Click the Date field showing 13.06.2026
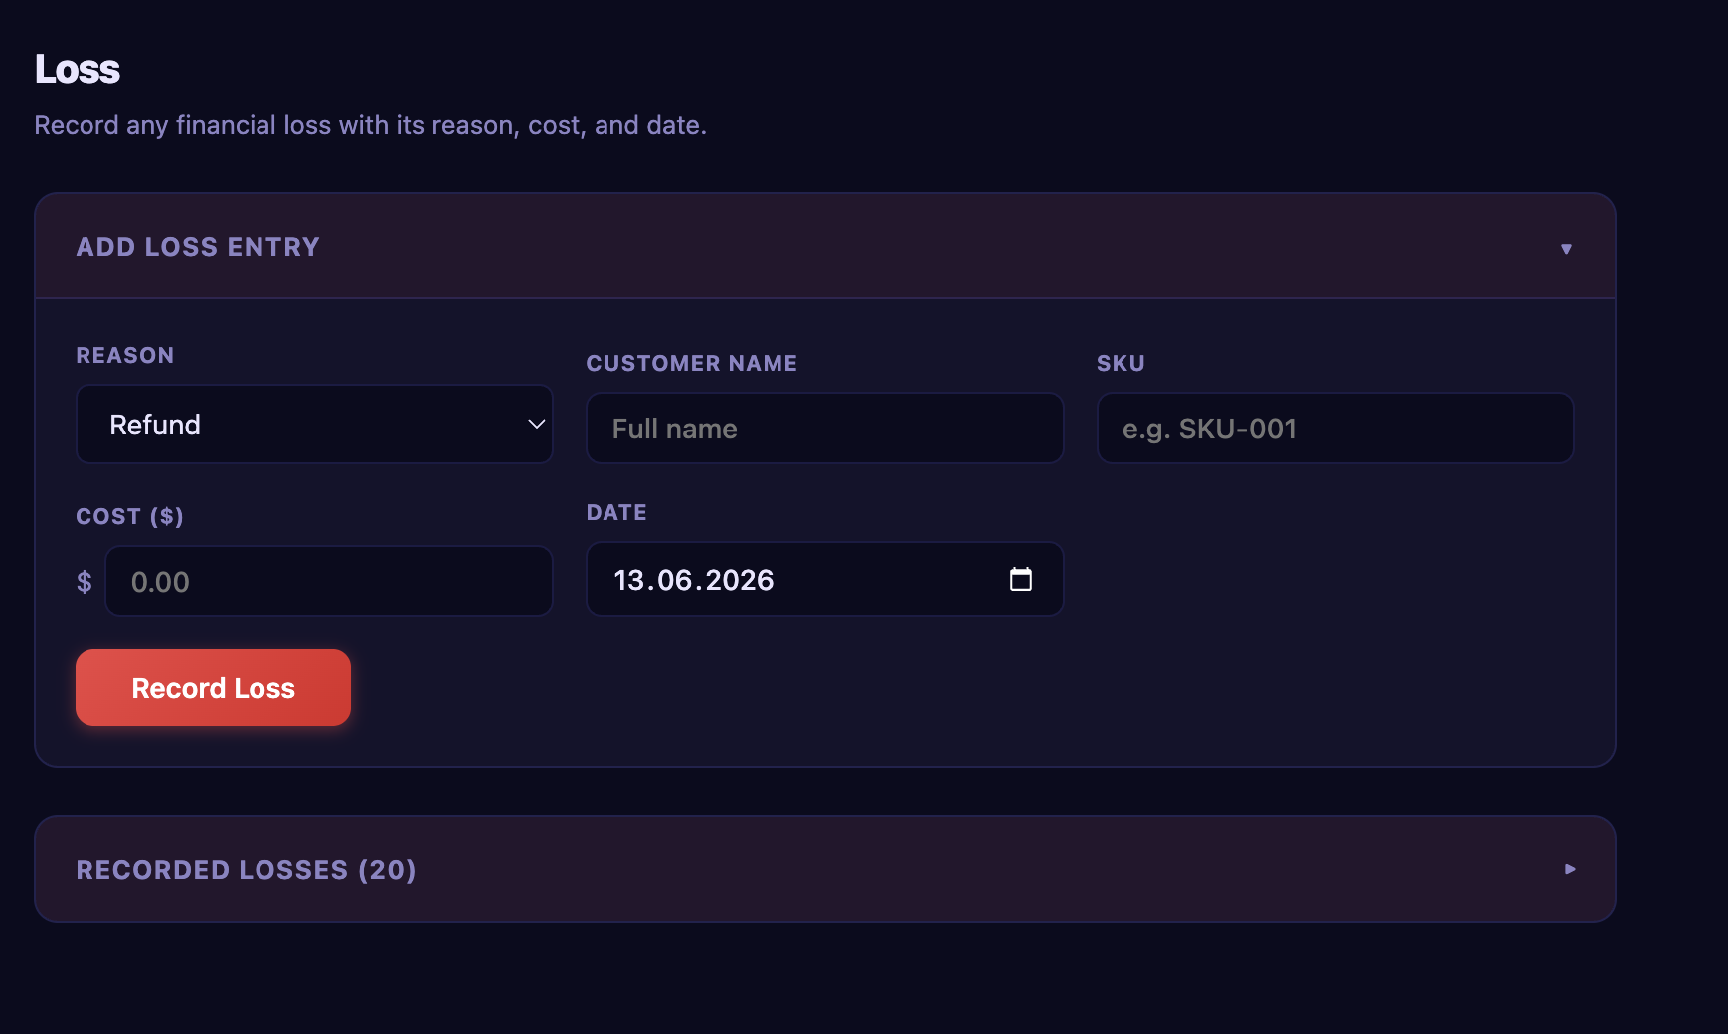The width and height of the screenshot is (1728, 1034). [x=825, y=580]
